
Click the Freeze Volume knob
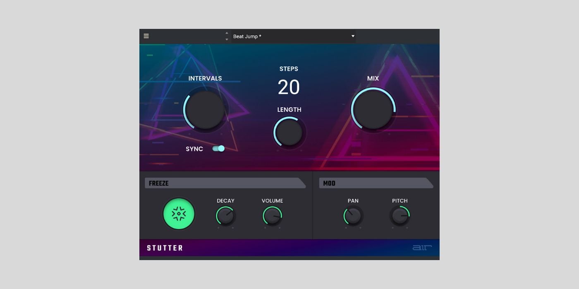[272, 216]
